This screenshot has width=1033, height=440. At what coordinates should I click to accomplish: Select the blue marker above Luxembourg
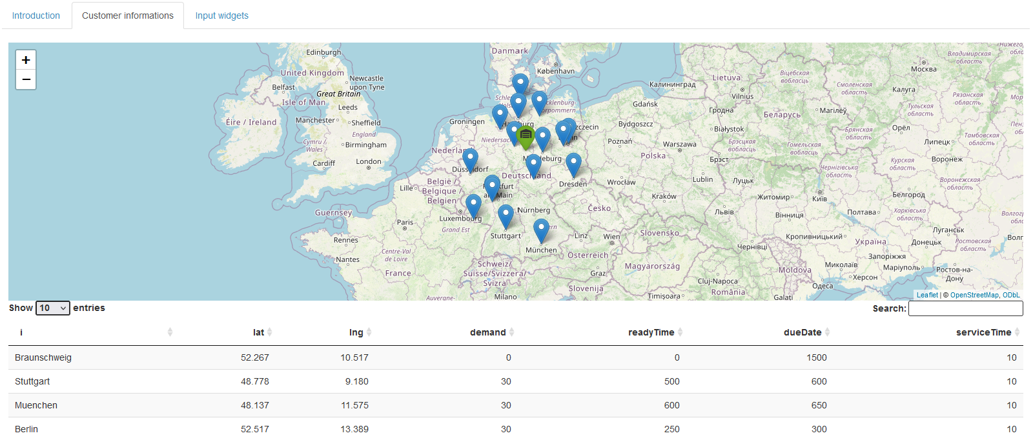(x=473, y=205)
